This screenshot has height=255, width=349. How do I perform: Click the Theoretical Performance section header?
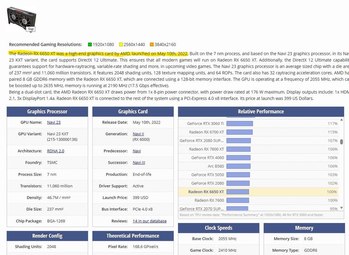(133, 236)
